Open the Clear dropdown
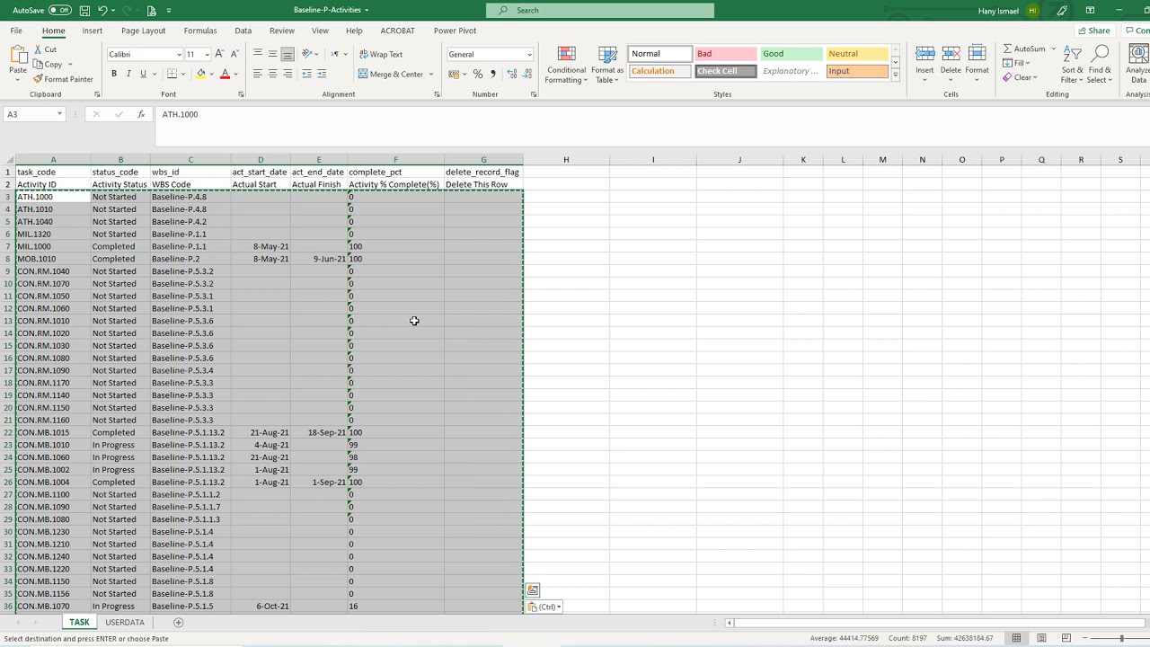The height and width of the screenshot is (647, 1150). (1020, 77)
